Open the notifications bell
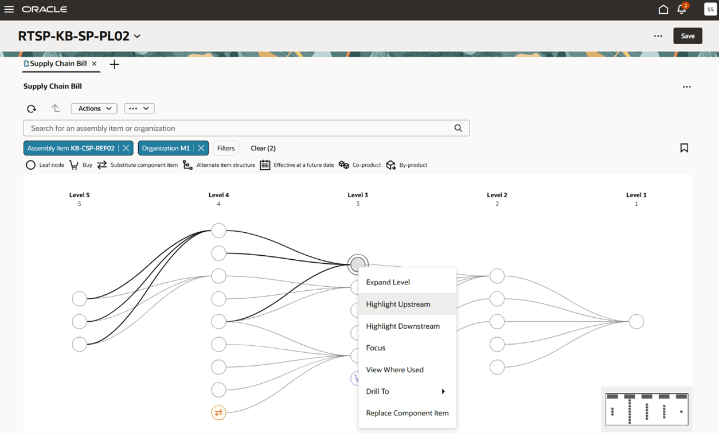The width and height of the screenshot is (719, 433). pos(682,9)
